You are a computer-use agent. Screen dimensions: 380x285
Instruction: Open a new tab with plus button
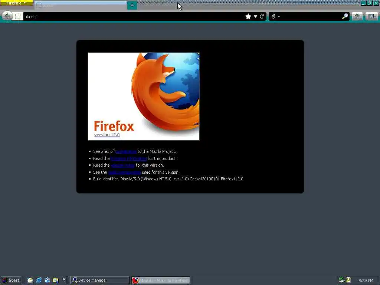coord(132,5)
